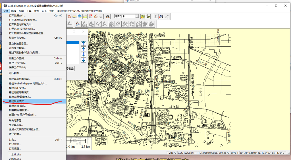The height and width of the screenshot is (160, 291).
Task: Activate the measure ruler tool
Action: [75, 16]
